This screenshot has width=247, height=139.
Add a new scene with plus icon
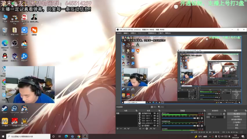[x=118, y=128]
